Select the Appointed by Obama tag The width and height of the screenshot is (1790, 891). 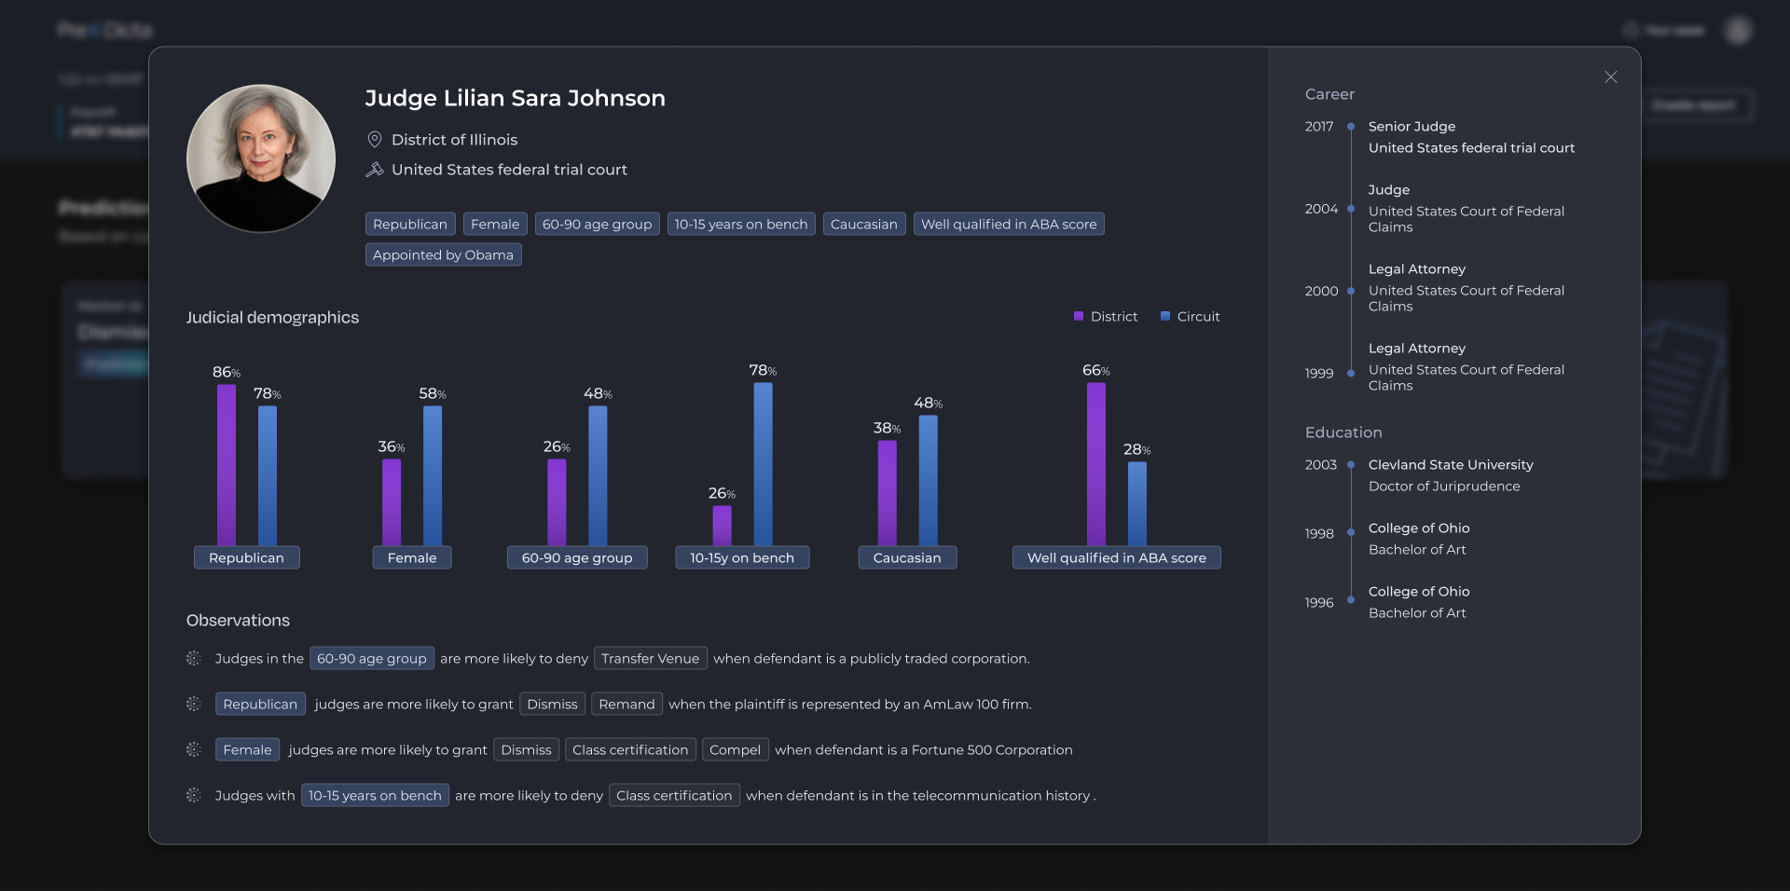click(443, 255)
